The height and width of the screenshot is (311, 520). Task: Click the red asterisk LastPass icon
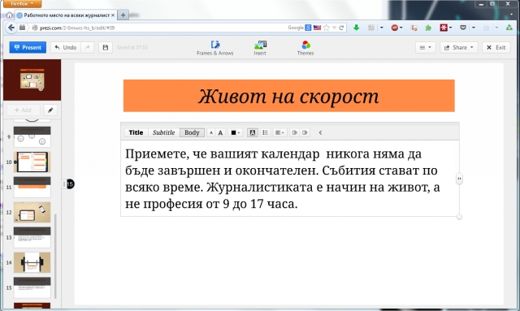[x=444, y=28]
